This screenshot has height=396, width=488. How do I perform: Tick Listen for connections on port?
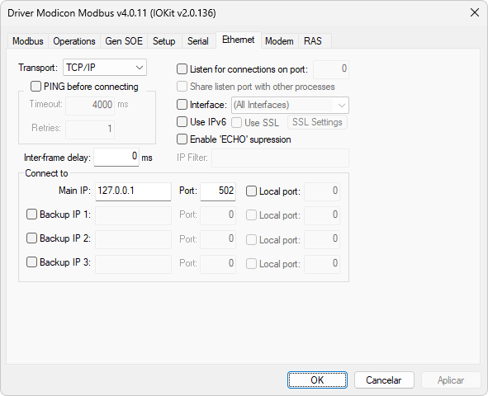tap(182, 69)
